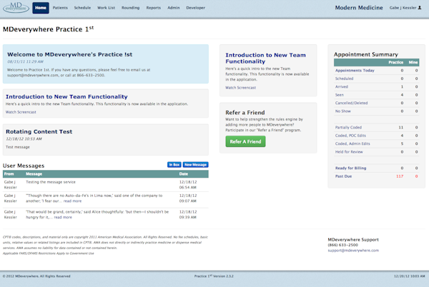
Task: Click read more on Auto-da-Fe message
Action: [72, 201]
